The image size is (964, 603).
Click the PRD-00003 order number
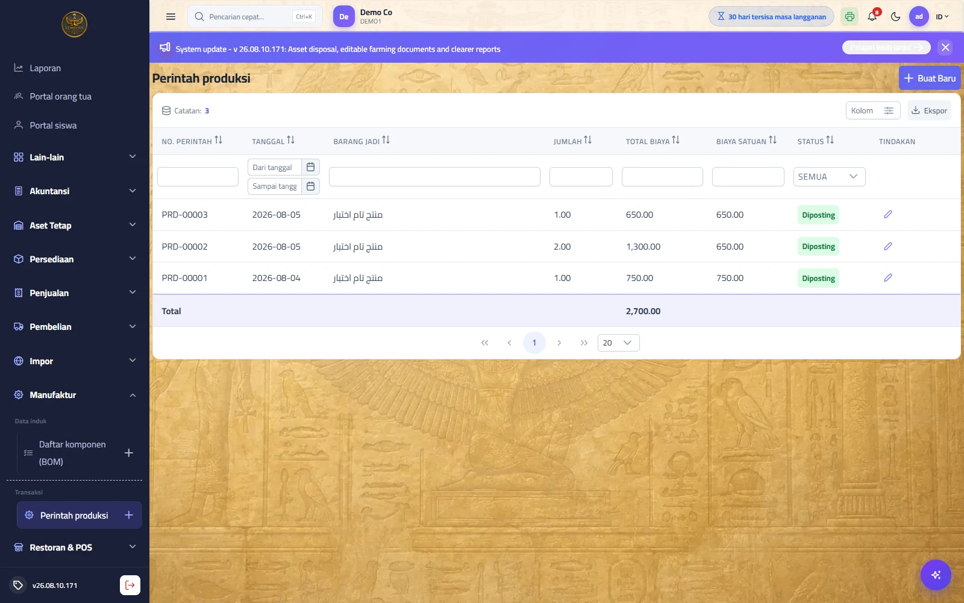click(x=184, y=215)
